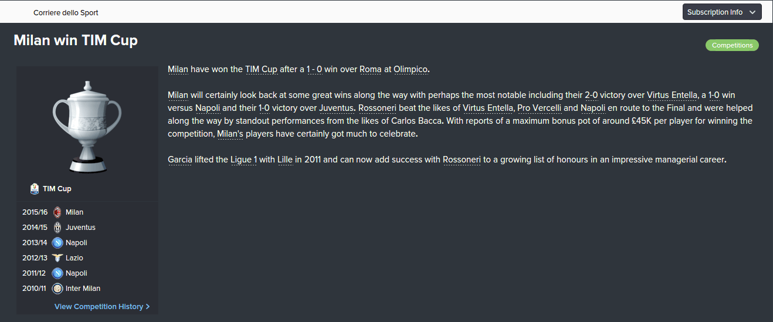The height and width of the screenshot is (322, 773).
Task: Select the 2014/15 Juventus winners row
Action: click(x=87, y=228)
